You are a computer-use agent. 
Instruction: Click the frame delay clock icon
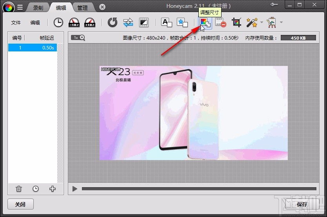pos(58,22)
